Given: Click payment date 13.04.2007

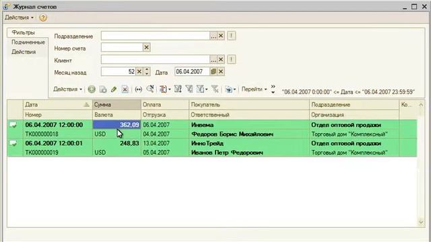Looking at the screenshot, I should coord(156,143).
